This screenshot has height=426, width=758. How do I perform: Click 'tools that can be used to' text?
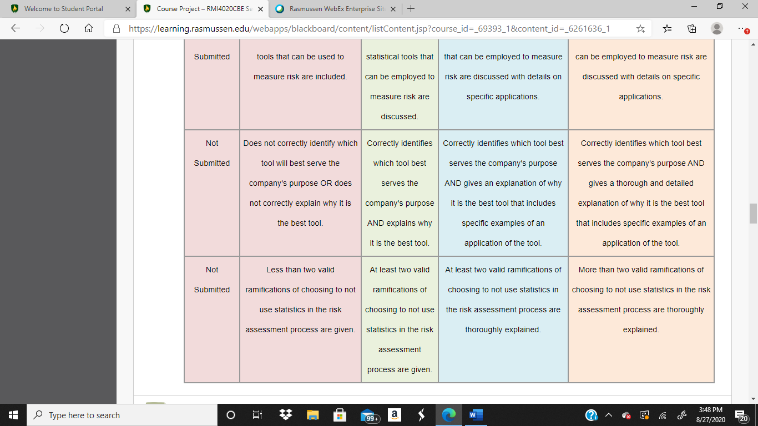point(300,57)
